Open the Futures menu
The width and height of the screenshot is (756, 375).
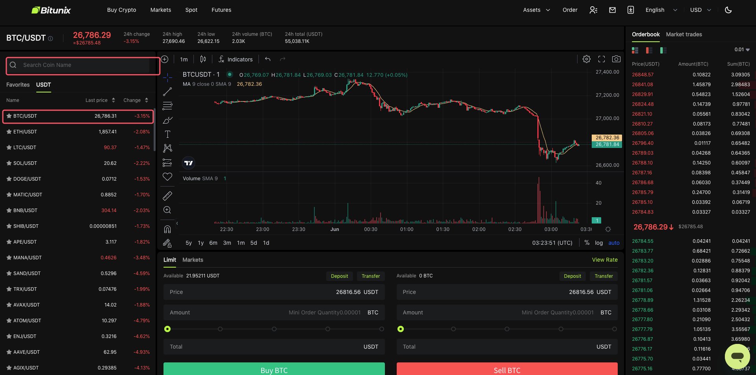pos(221,10)
